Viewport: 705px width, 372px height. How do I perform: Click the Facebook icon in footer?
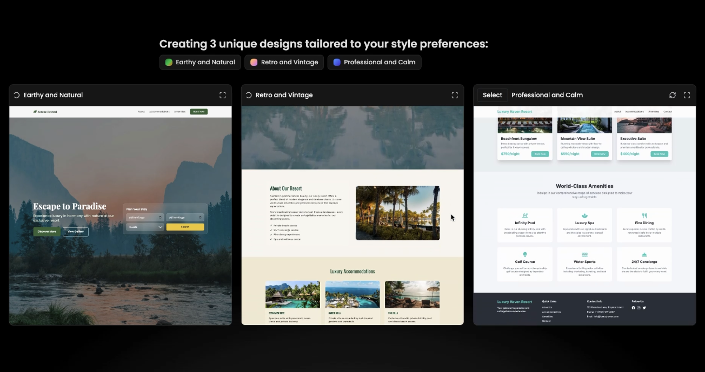coord(634,308)
